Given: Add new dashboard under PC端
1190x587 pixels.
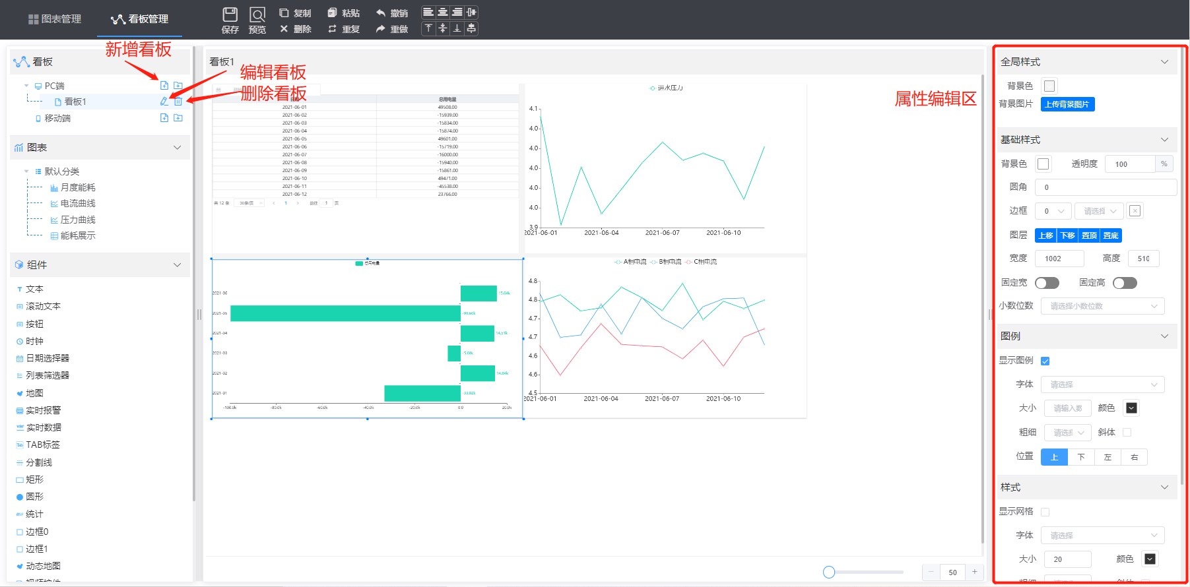Looking at the screenshot, I should 164,85.
